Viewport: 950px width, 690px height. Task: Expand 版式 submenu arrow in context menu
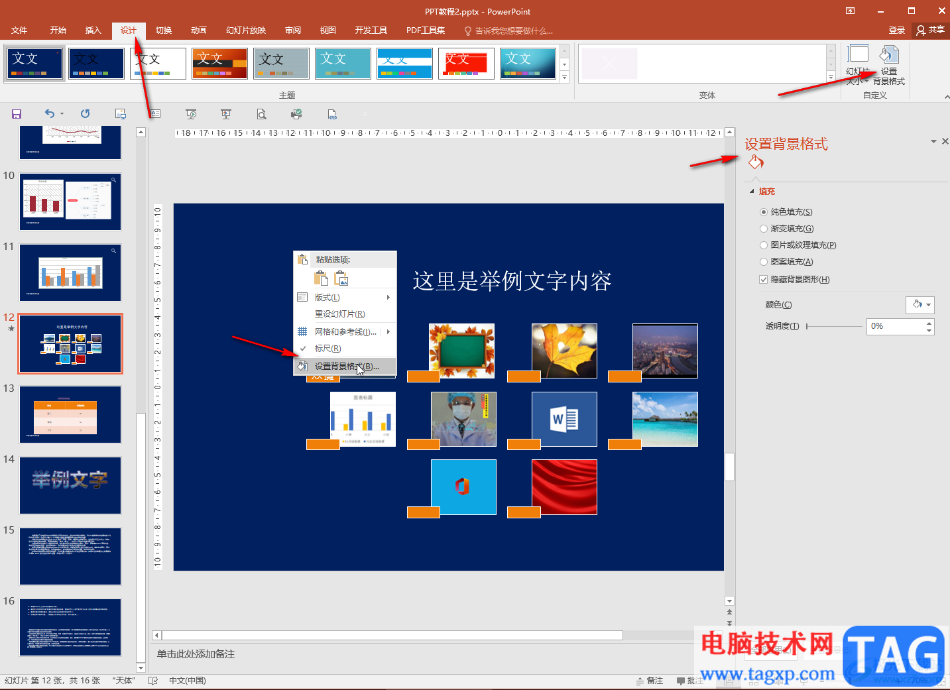coord(388,298)
